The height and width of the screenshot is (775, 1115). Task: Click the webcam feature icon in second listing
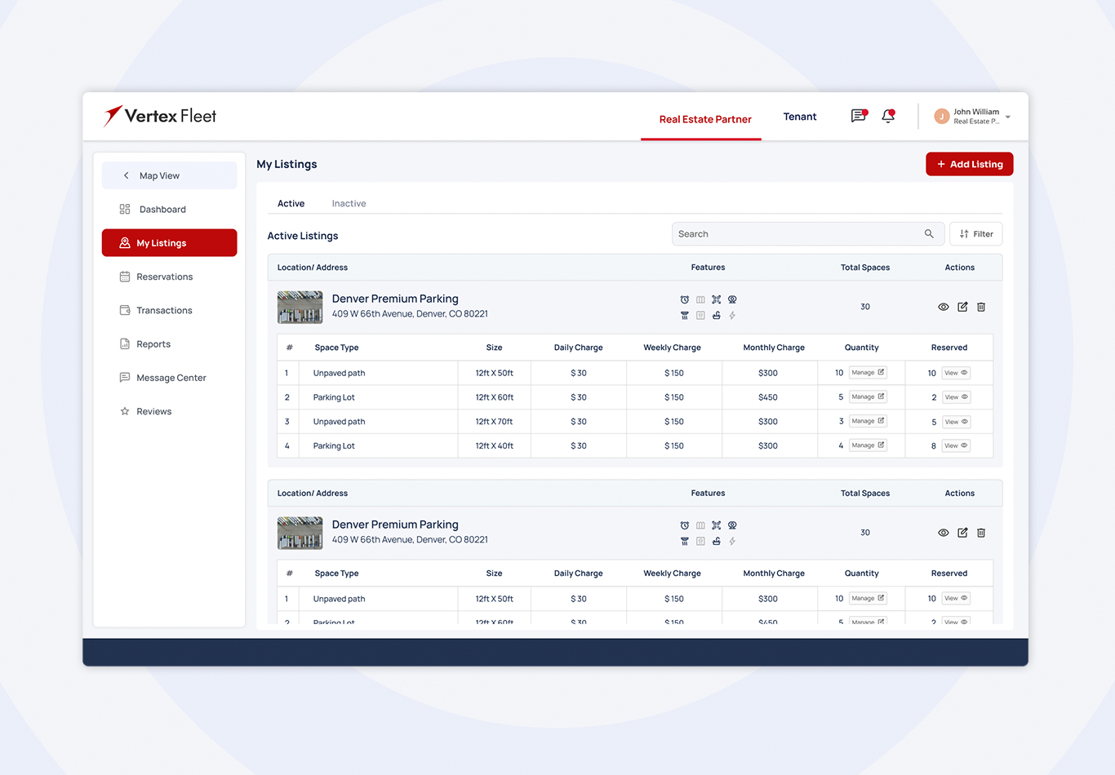pos(732,525)
